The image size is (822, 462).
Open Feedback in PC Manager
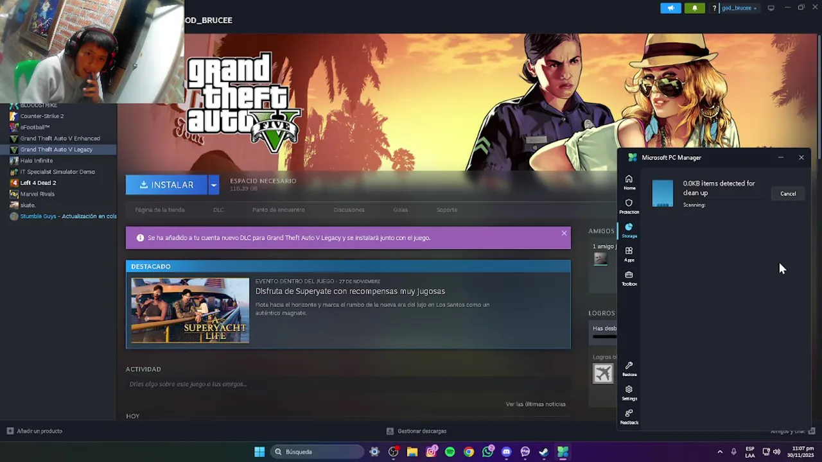tap(629, 416)
